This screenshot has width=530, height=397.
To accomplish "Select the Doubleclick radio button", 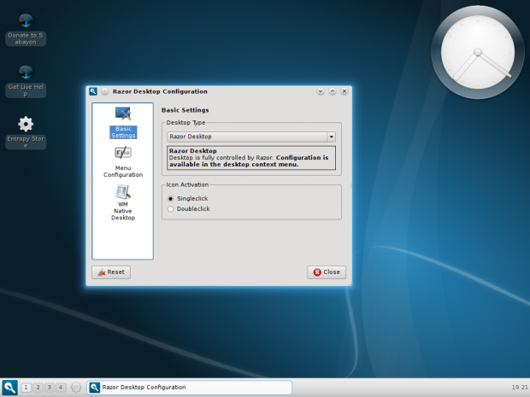I will [189, 209].
